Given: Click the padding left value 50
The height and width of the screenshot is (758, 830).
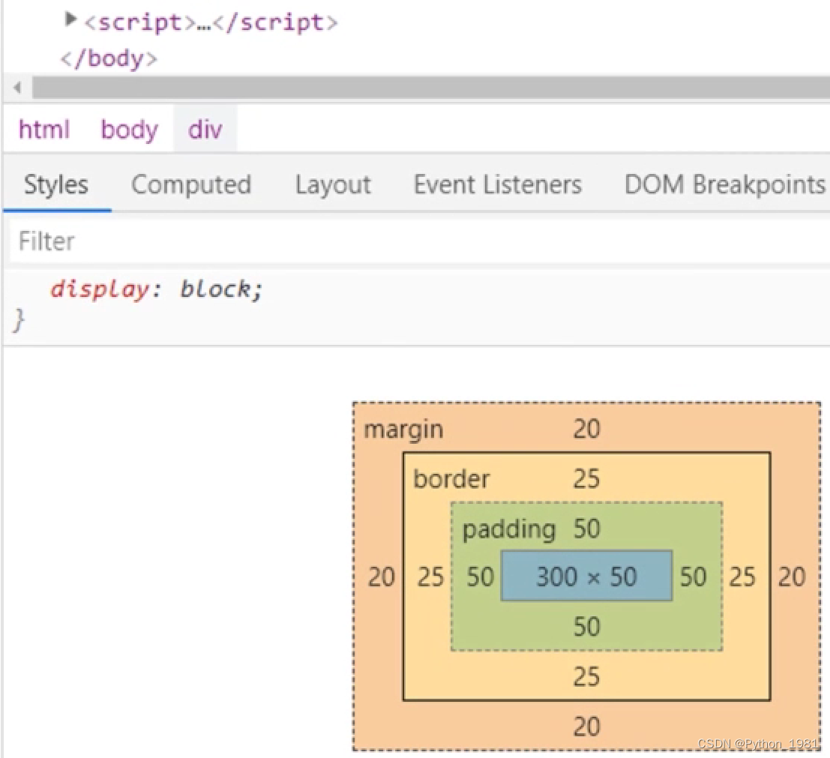Looking at the screenshot, I should 480,577.
